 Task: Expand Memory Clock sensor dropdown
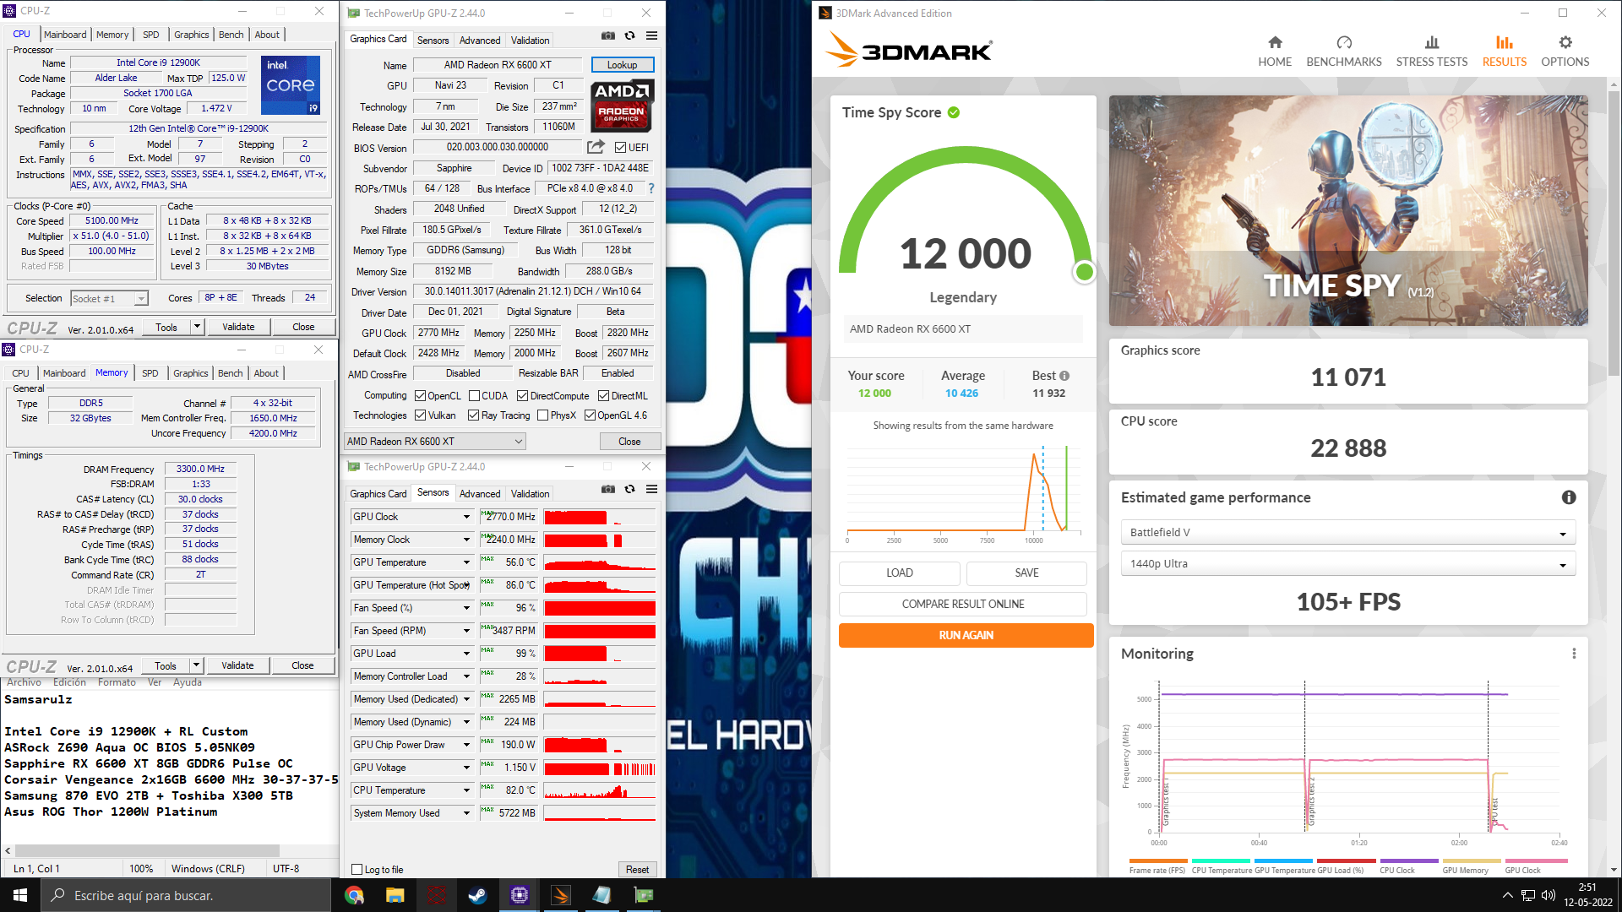[x=465, y=540]
